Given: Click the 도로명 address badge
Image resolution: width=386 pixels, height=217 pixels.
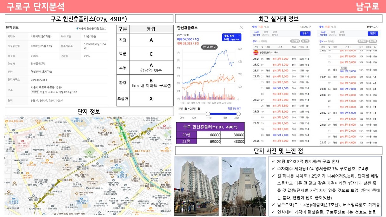Looking at the screenshot, I should click(35, 92).
